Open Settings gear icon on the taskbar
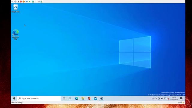The height and width of the screenshot is (108, 192). (x=102, y=98)
